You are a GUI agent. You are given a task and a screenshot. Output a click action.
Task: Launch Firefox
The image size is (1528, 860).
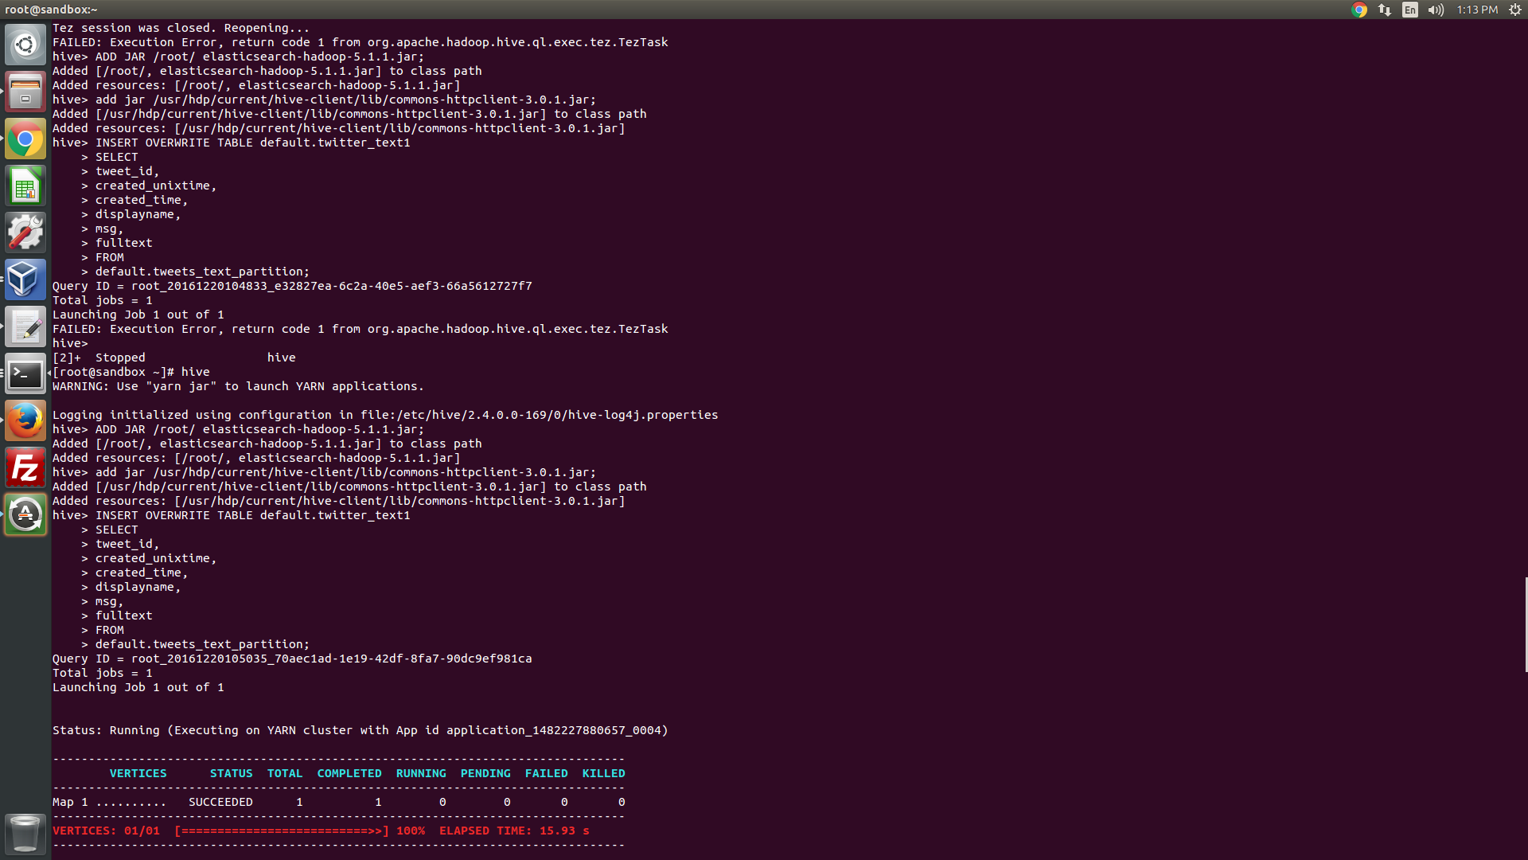(25, 420)
